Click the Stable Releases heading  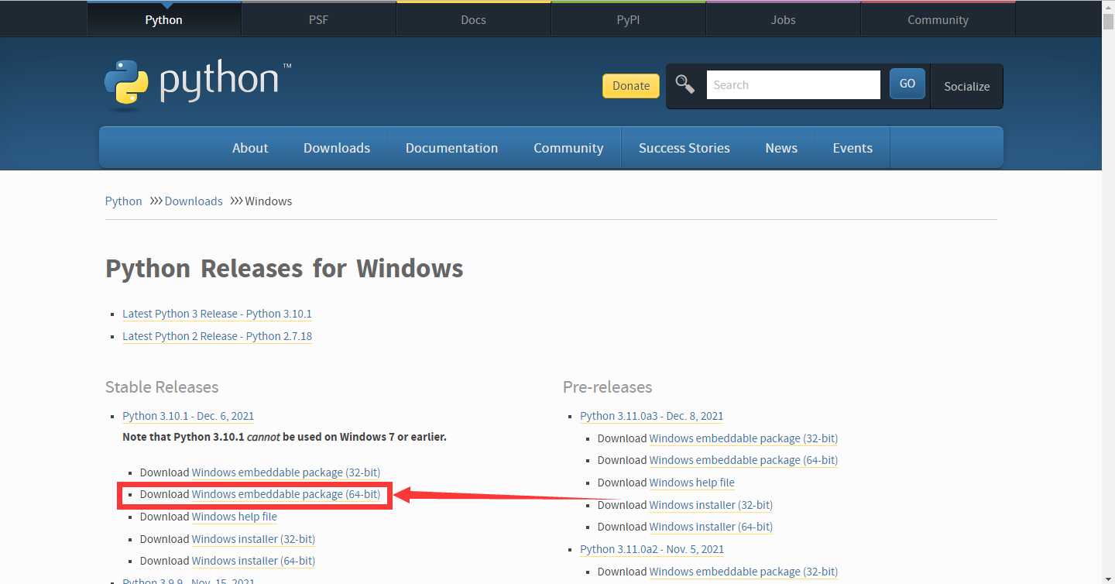pos(162,387)
